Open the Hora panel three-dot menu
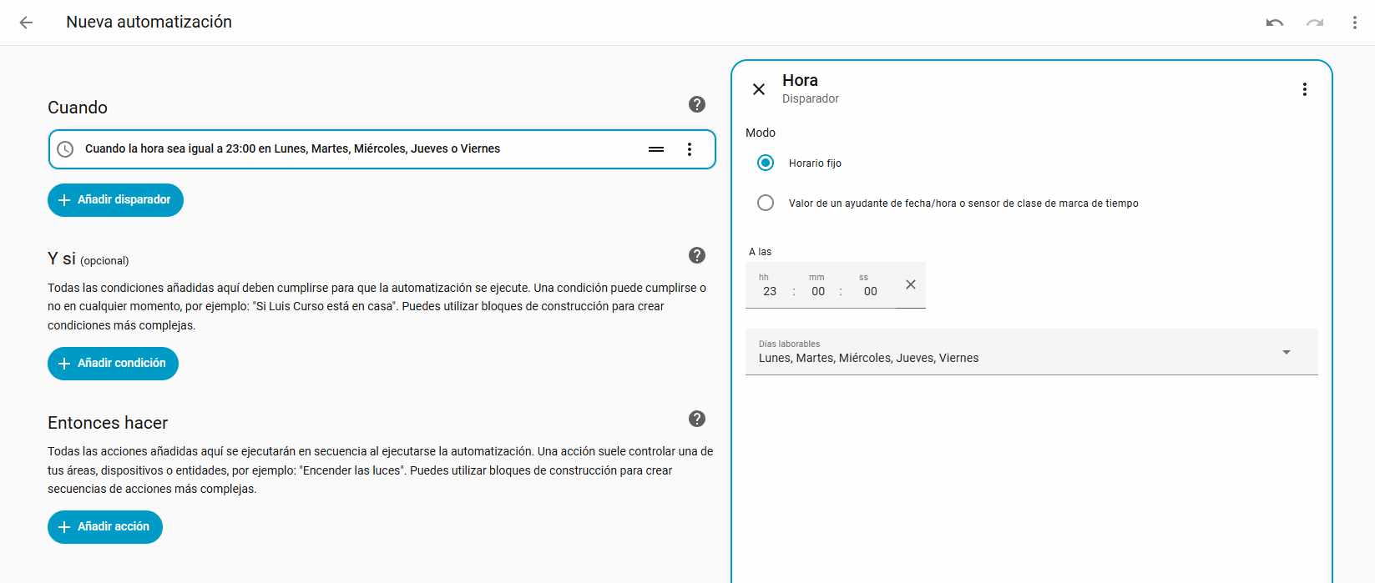Viewport: 1375px width, 583px height. point(1304,89)
